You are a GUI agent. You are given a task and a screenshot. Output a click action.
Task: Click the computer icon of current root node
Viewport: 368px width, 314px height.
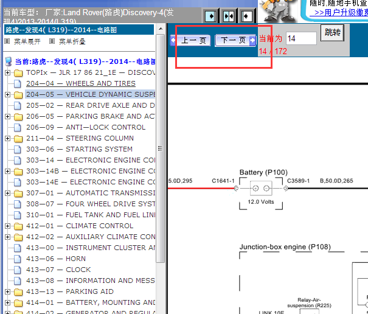(9, 61)
